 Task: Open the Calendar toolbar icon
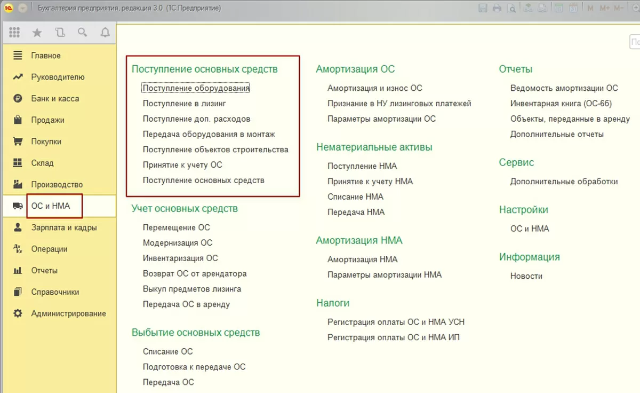click(573, 8)
